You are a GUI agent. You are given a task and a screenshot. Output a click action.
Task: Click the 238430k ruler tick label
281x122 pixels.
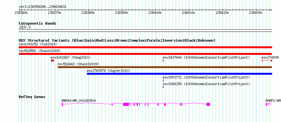click(256, 13)
